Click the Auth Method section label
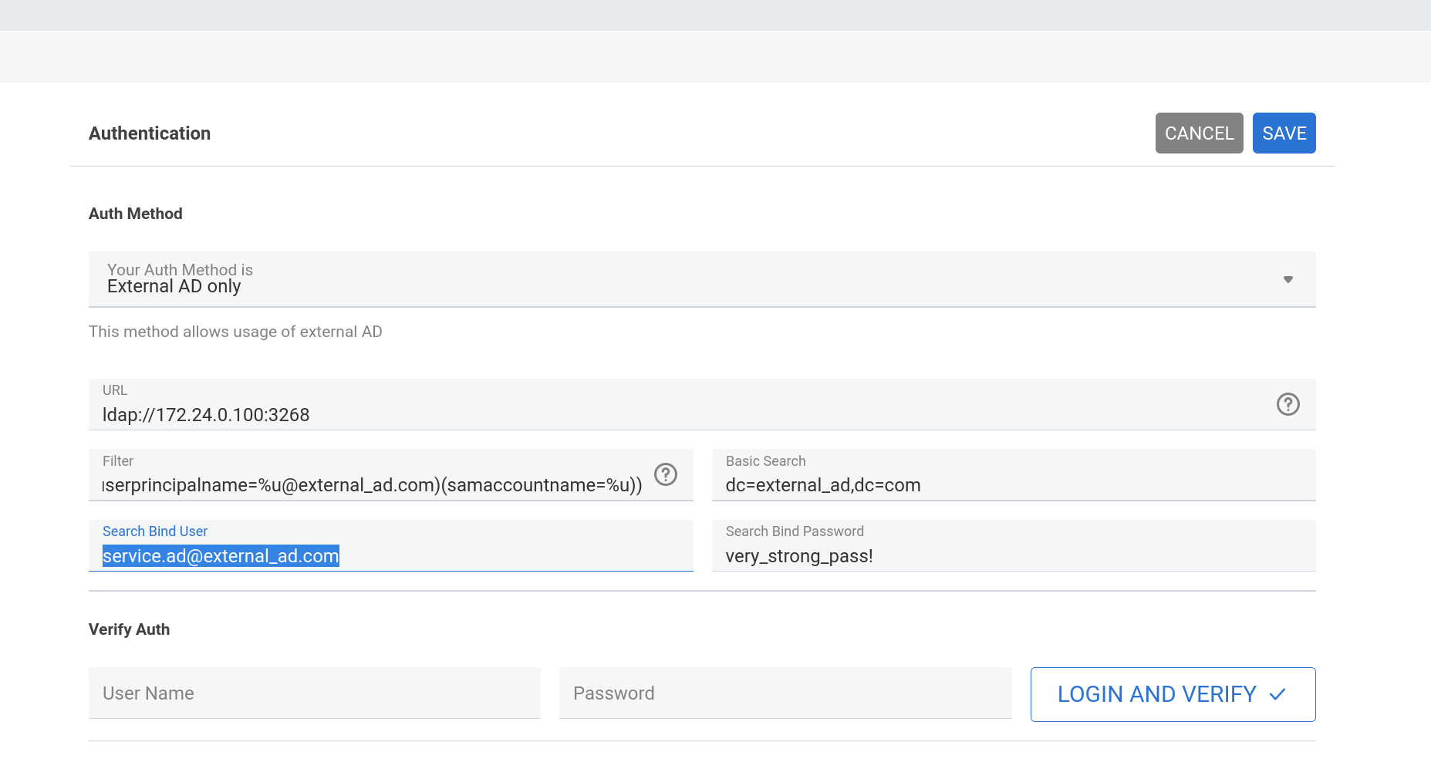Image resolution: width=1431 pixels, height=759 pixels. click(136, 214)
